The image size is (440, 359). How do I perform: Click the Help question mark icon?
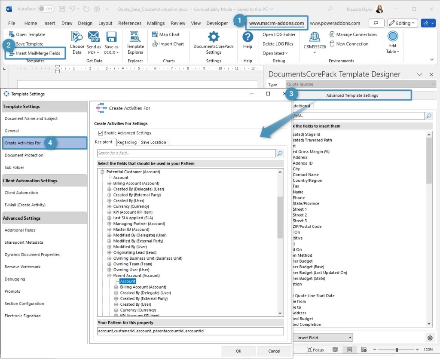247,37
